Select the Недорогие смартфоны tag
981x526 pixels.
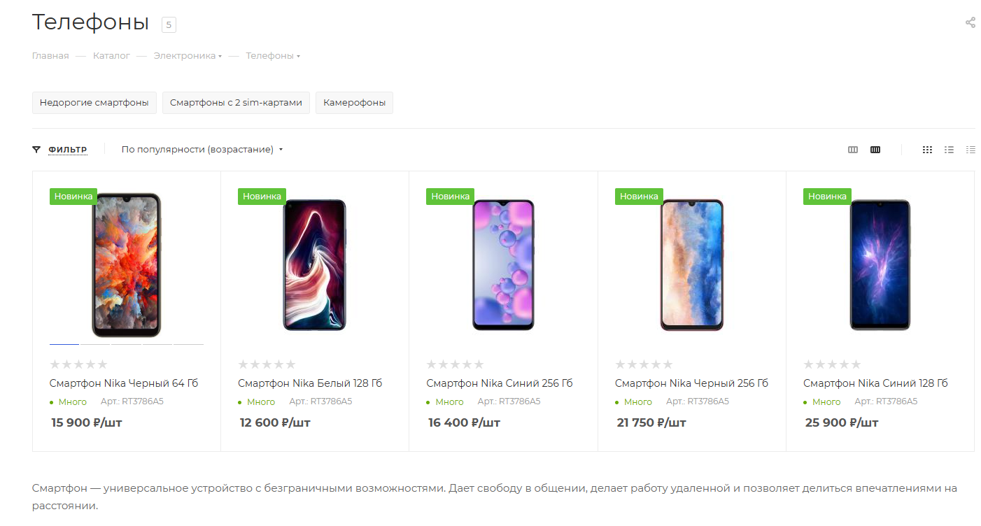pos(94,103)
